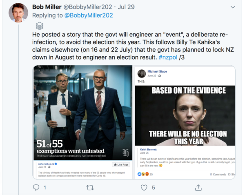The image size is (245, 195).
Task: Click the Herald logo on the news image
Action: [x=126, y=153]
